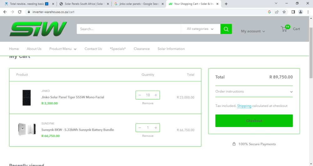Viewport: 313px width, 166px height.
Task: Open the Clearance menu item
Action: pos(141,49)
